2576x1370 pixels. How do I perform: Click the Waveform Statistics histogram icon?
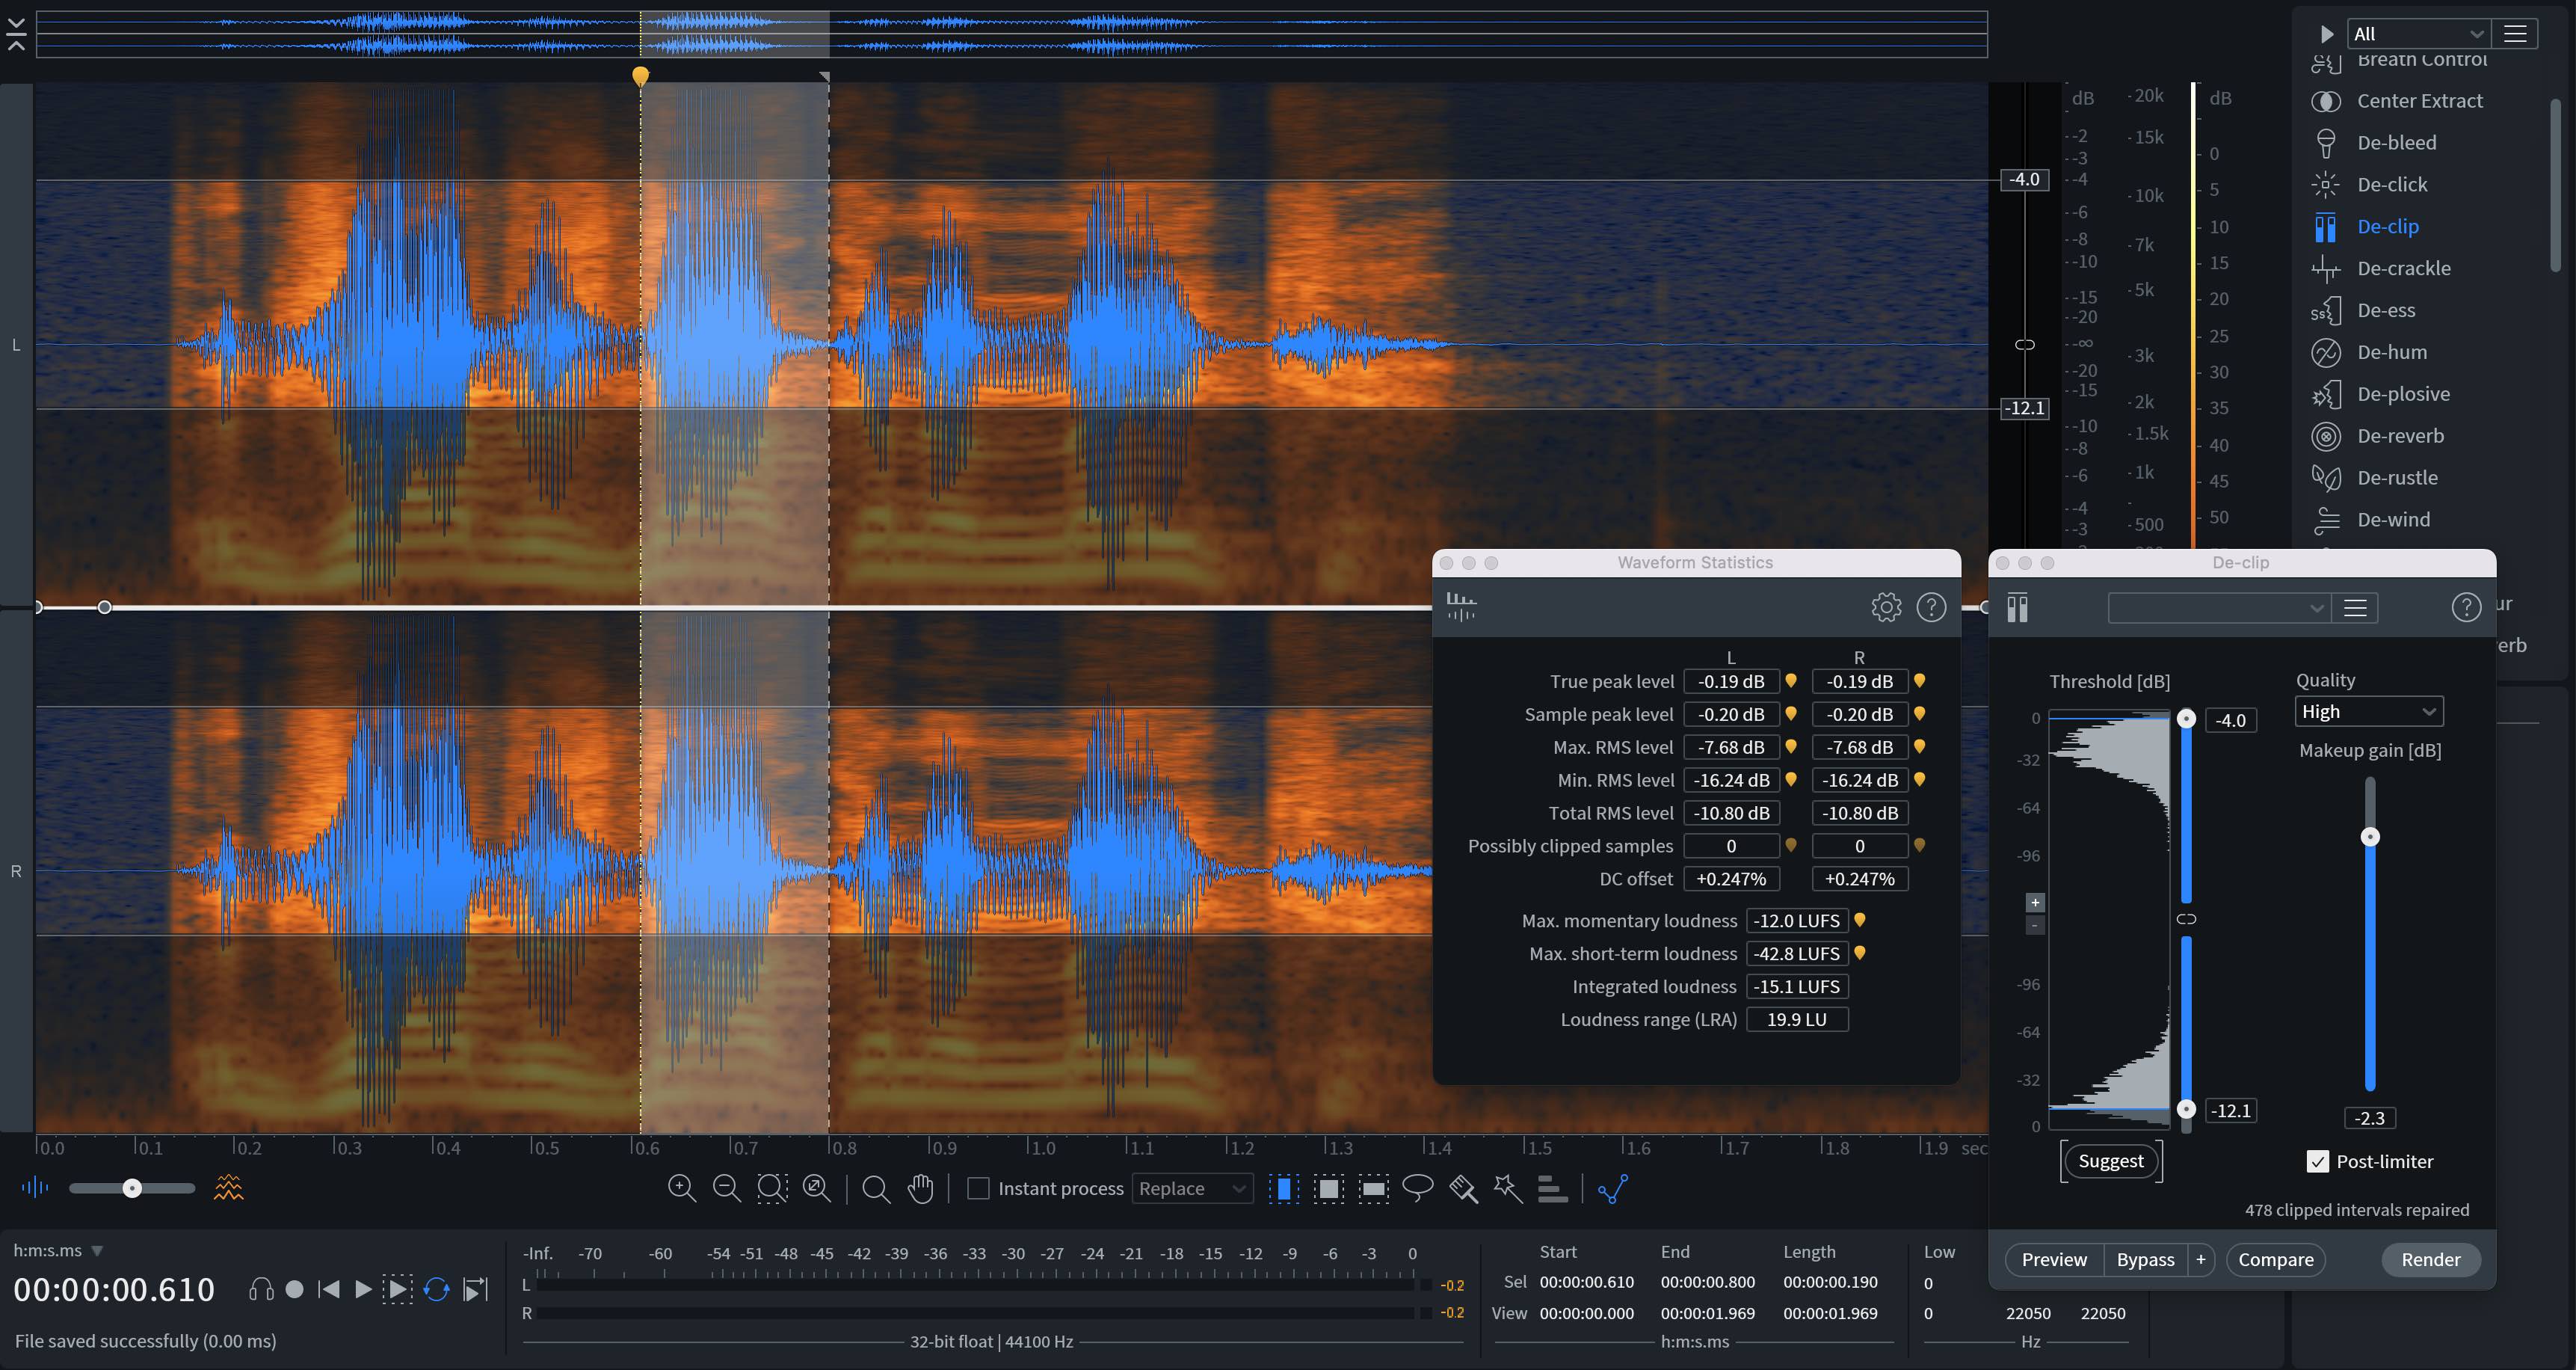pos(1461,606)
